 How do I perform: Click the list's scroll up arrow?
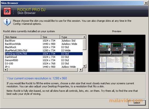(85, 37)
